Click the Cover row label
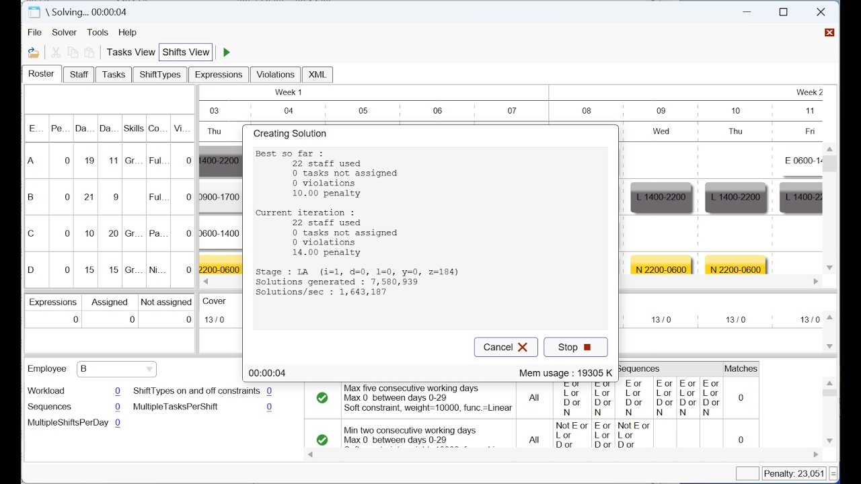Screen dimensions: 861x484 pyautogui.click(x=214, y=301)
